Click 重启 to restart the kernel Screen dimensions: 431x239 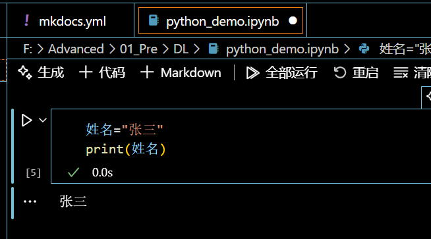(x=357, y=73)
